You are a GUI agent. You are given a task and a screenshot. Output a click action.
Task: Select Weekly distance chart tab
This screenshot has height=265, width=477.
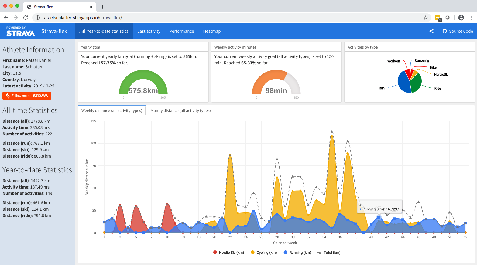coord(112,110)
